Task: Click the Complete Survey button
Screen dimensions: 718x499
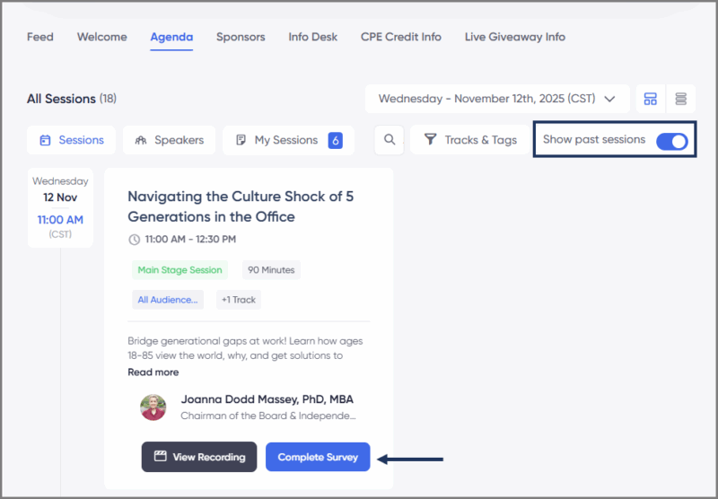Action: click(318, 457)
